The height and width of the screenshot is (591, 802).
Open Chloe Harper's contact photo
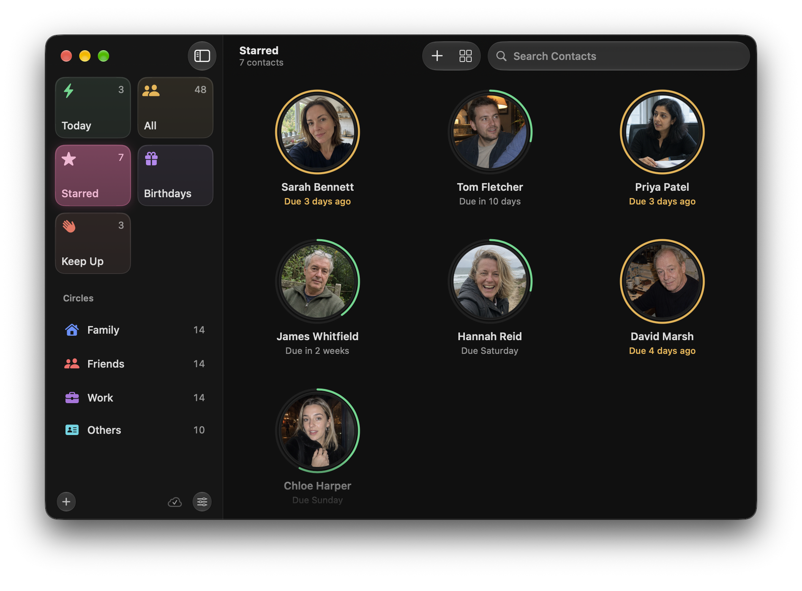click(x=317, y=431)
